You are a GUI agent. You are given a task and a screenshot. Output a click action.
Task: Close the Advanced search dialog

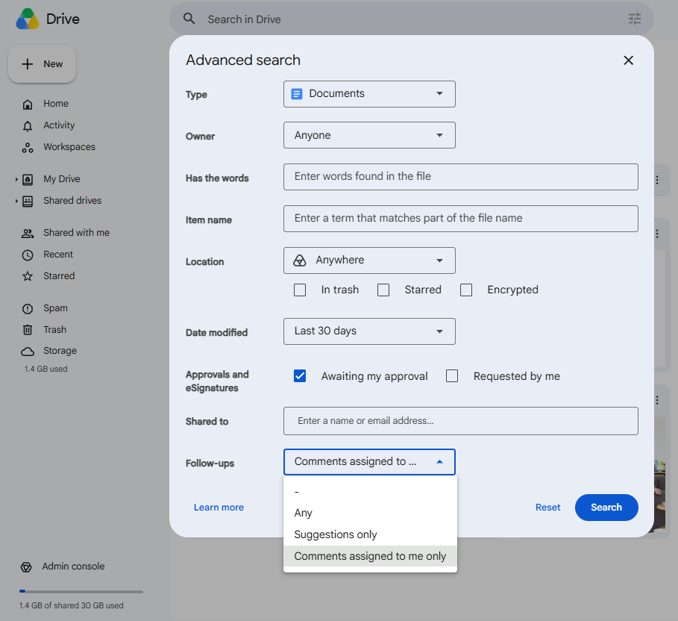tap(628, 60)
